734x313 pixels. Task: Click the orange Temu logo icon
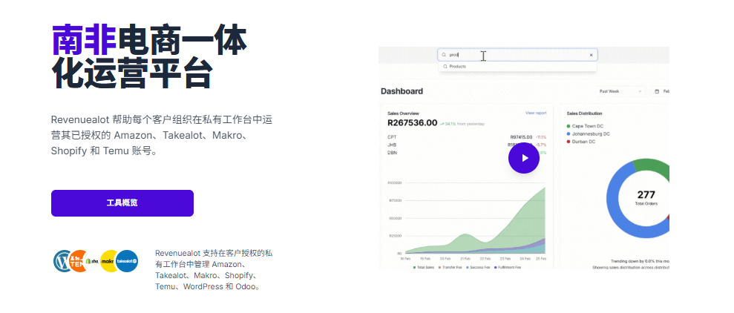coord(77,260)
